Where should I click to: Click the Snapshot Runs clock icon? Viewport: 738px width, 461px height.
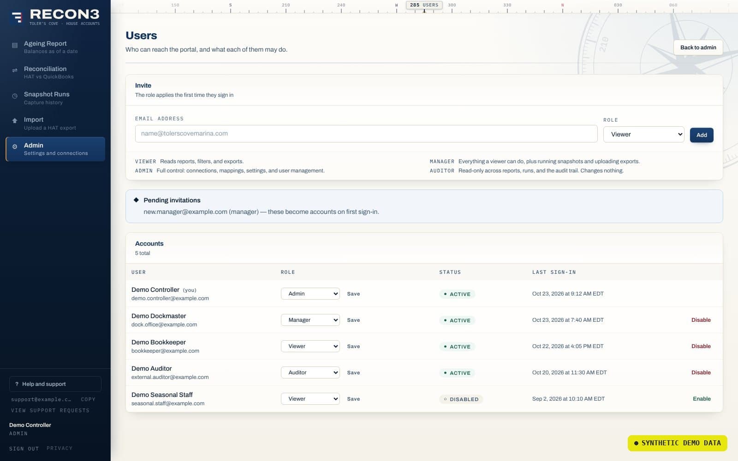15,96
